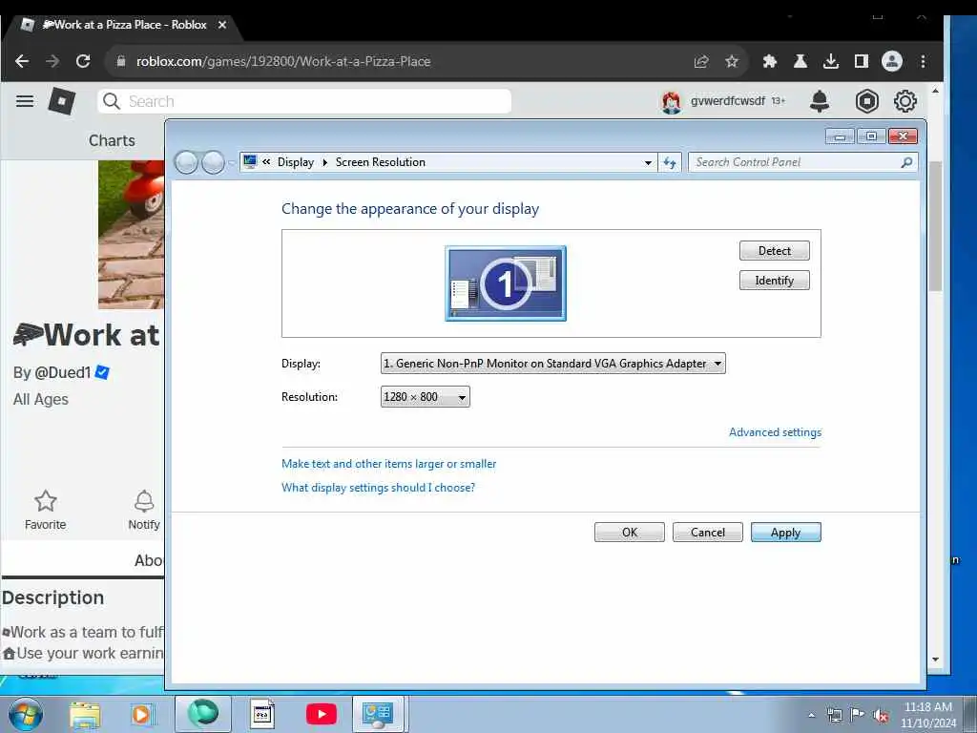Click the gvwerdfcwsdf username link

click(727, 101)
